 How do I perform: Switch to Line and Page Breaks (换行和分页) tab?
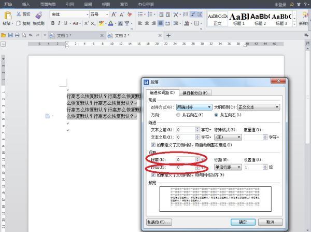195,93
